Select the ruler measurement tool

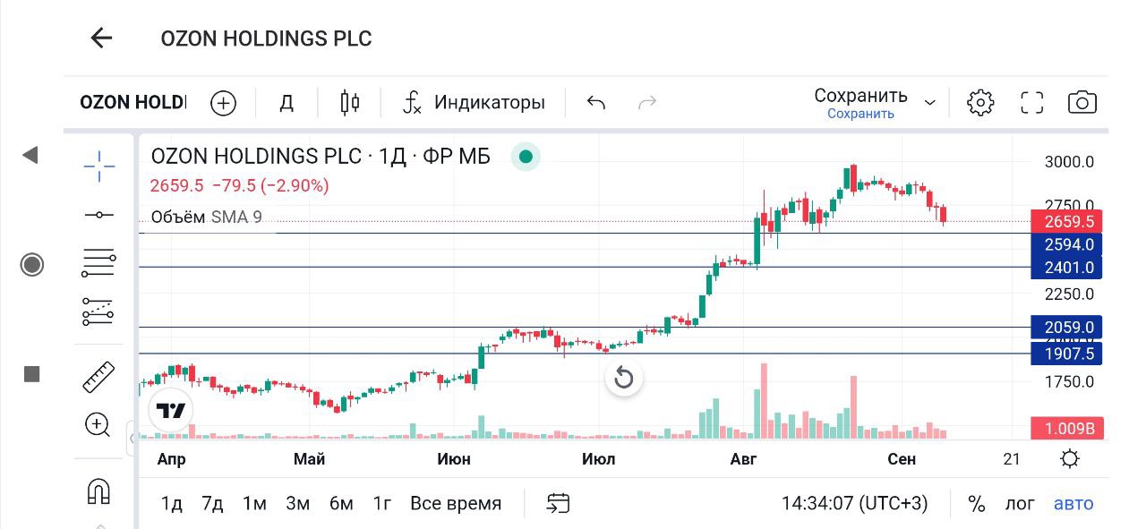tap(98, 377)
